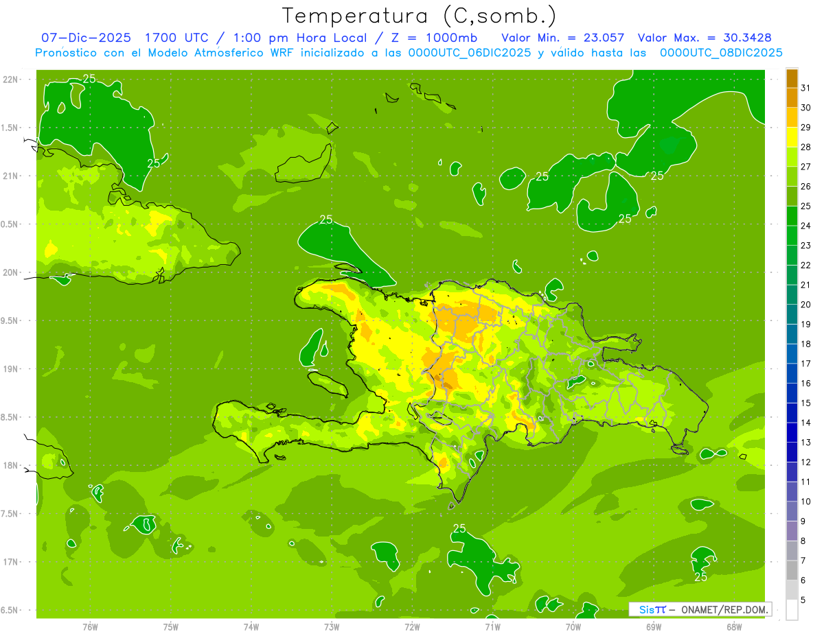Viewport: 824px width, 636px height.
Task: Pick the gray swatch between 6 and 7
Action: 792,570
